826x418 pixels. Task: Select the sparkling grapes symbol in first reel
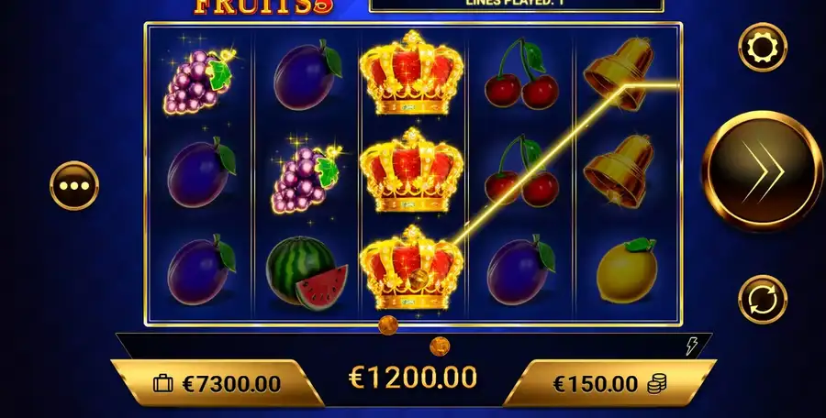pos(200,79)
